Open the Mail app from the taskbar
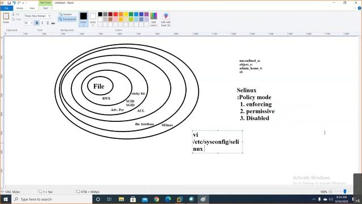362x204 pixels. (x=145, y=199)
